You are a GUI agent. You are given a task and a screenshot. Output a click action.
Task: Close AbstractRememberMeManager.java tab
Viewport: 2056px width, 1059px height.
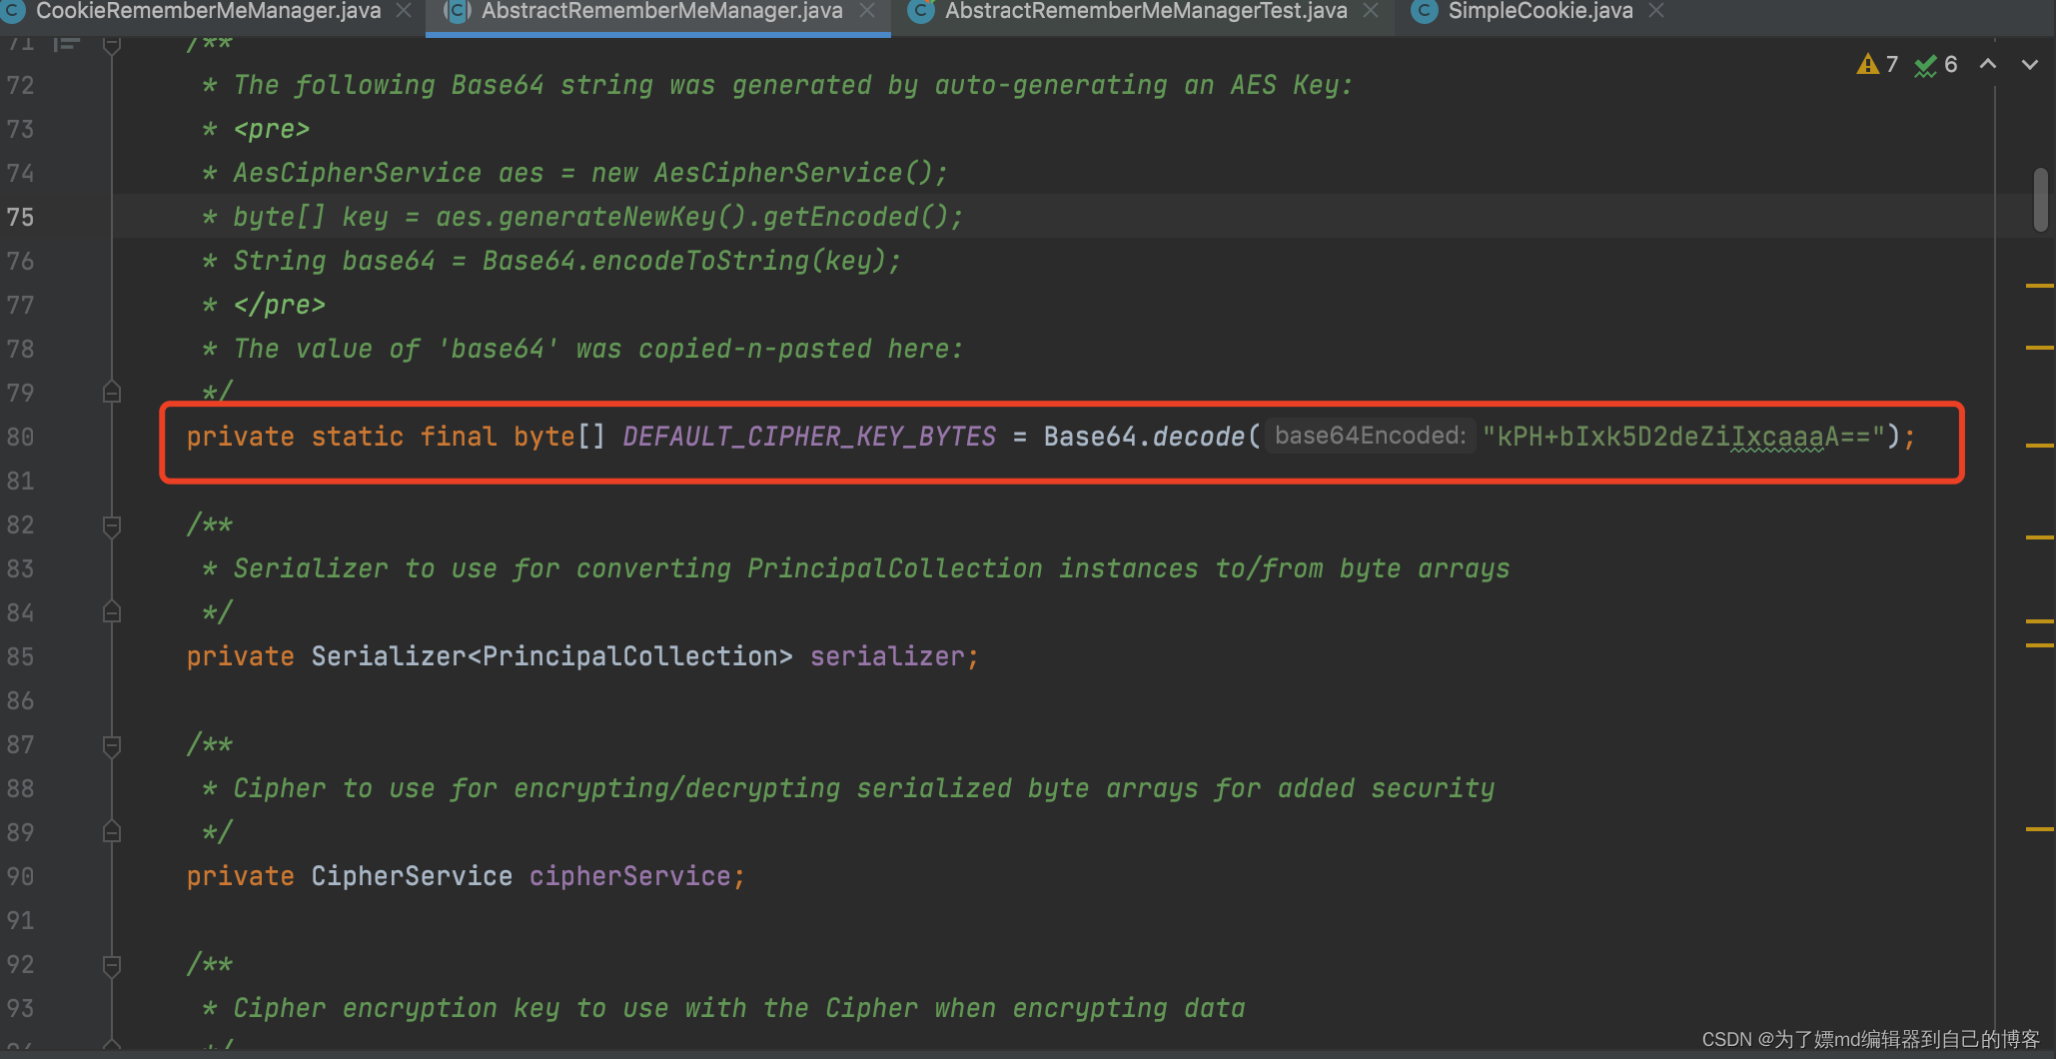(x=867, y=11)
